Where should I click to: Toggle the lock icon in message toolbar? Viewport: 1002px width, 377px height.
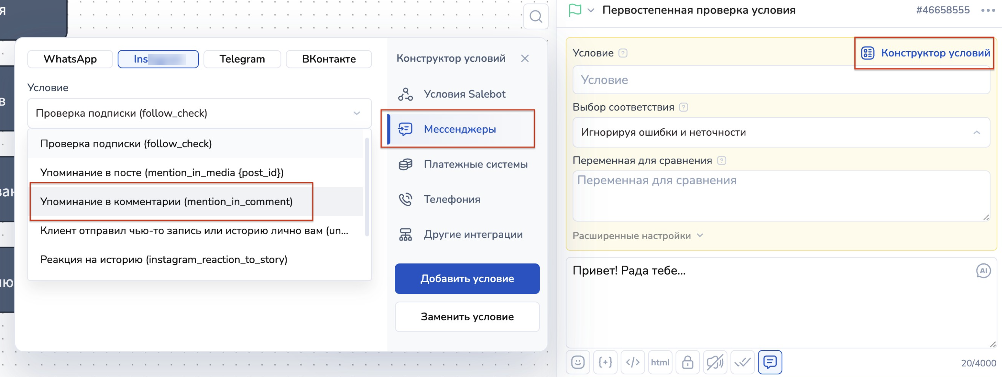[x=687, y=362]
